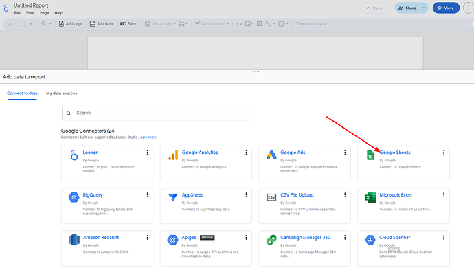Open more options for Microsoft Excel
Screen dimensions: 474x268
pos(444,195)
